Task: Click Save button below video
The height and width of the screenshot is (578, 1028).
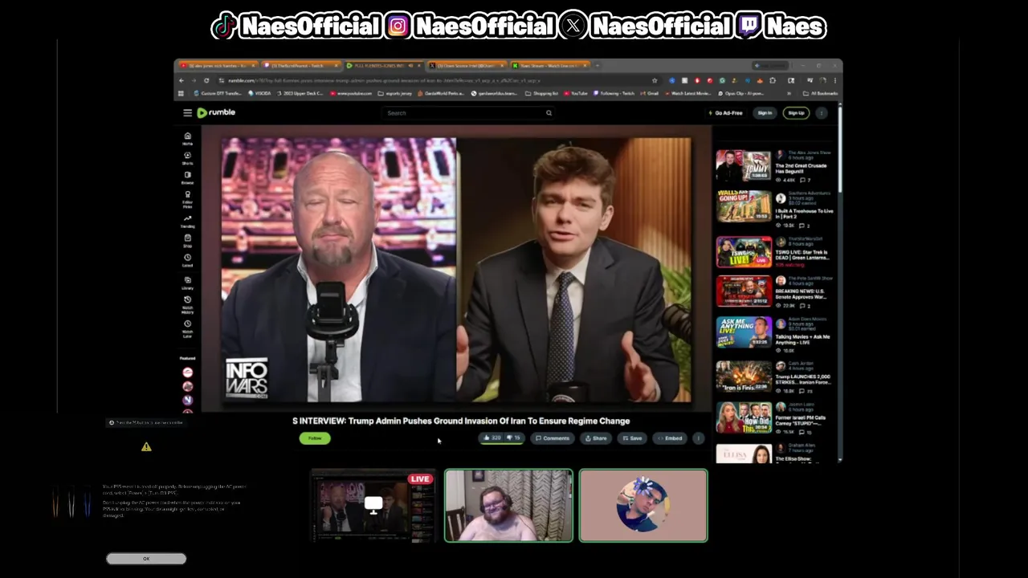Action: [633, 438]
